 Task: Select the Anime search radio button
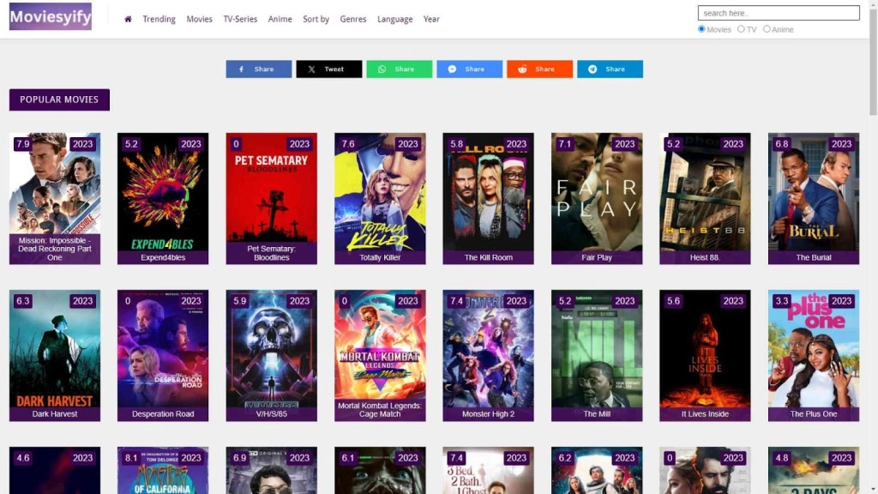pos(767,28)
